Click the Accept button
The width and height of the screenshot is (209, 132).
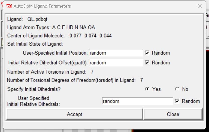[x=74, y=114]
